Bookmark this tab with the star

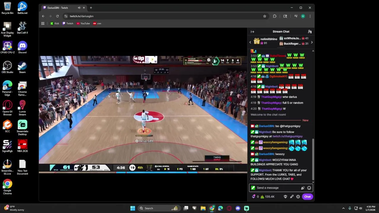tap(265, 16)
